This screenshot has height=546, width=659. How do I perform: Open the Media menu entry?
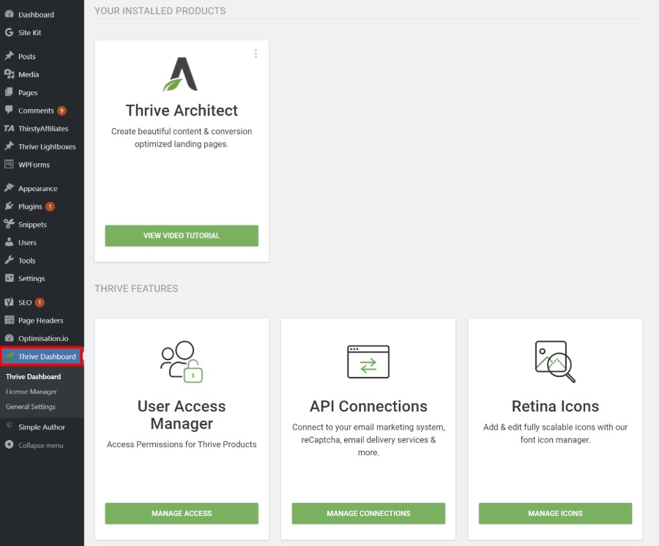[29, 75]
